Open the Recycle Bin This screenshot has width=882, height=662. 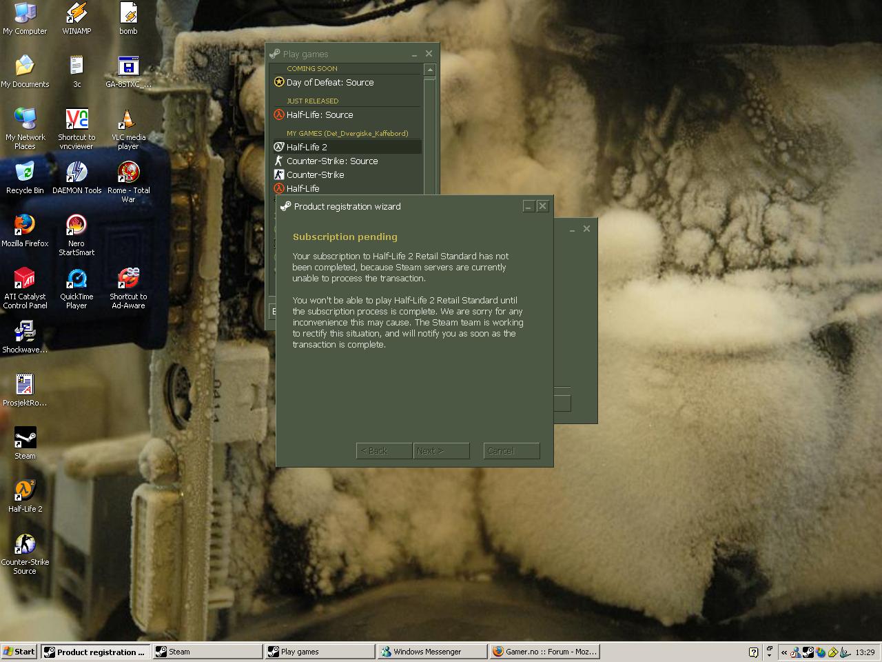pos(25,178)
